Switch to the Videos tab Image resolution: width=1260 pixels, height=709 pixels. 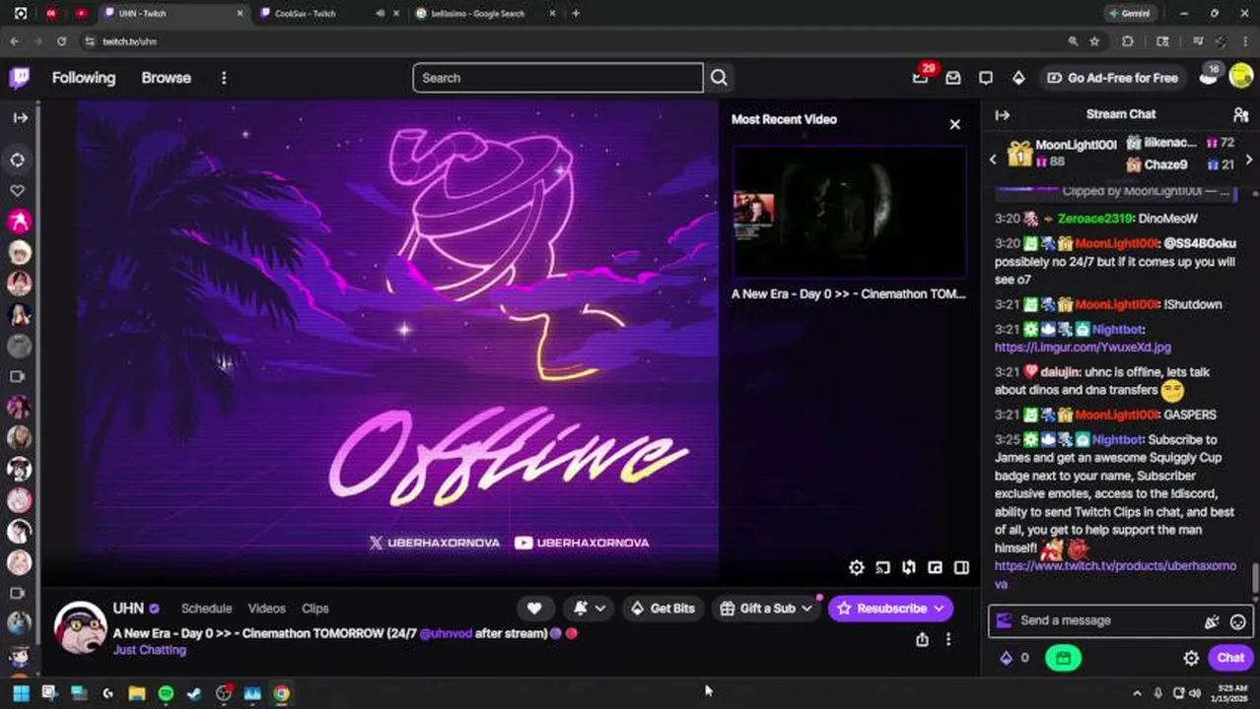(x=266, y=609)
